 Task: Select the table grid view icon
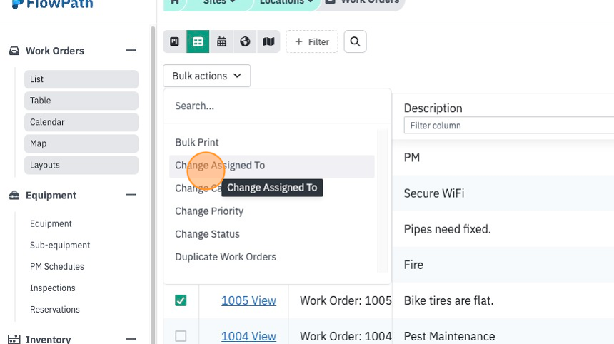pyautogui.click(x=198, y=41)
